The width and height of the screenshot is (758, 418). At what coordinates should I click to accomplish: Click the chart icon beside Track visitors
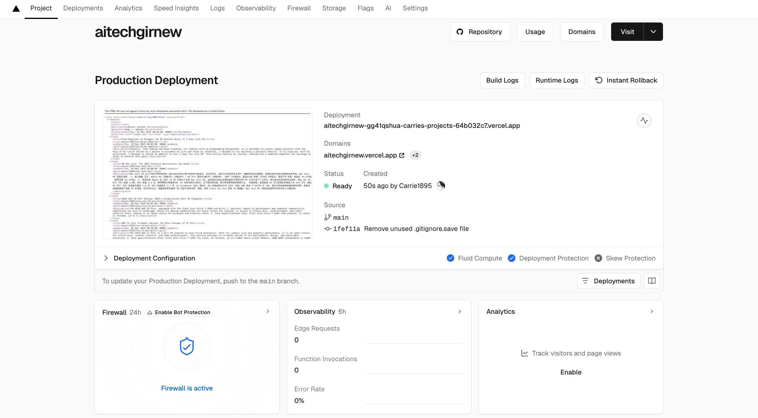tap(524, 353)
